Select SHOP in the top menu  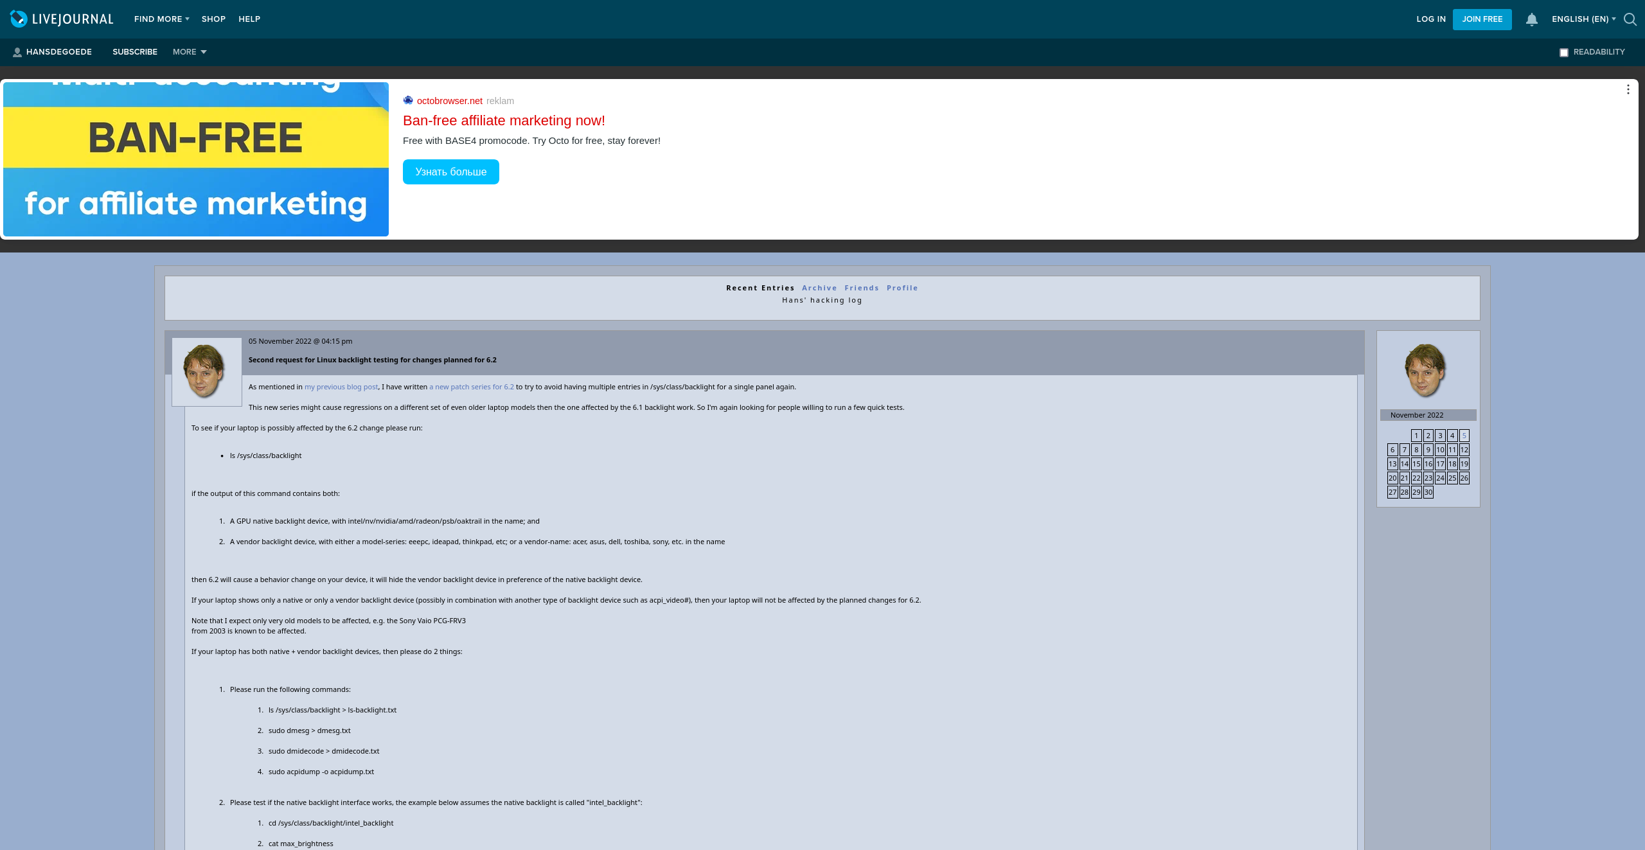point(213,19)
